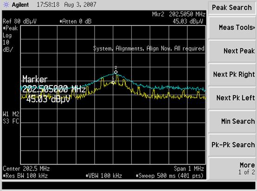Click the Mkr2 202.5050 MHz readout
This screenshot has height=191, width=257.
point(179,14)
